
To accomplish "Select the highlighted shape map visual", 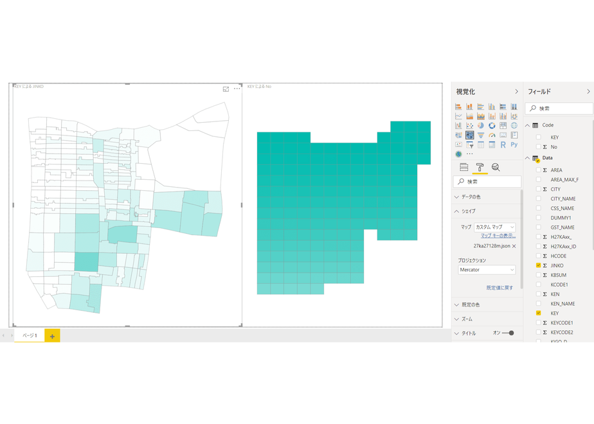I will pos(469,135).
